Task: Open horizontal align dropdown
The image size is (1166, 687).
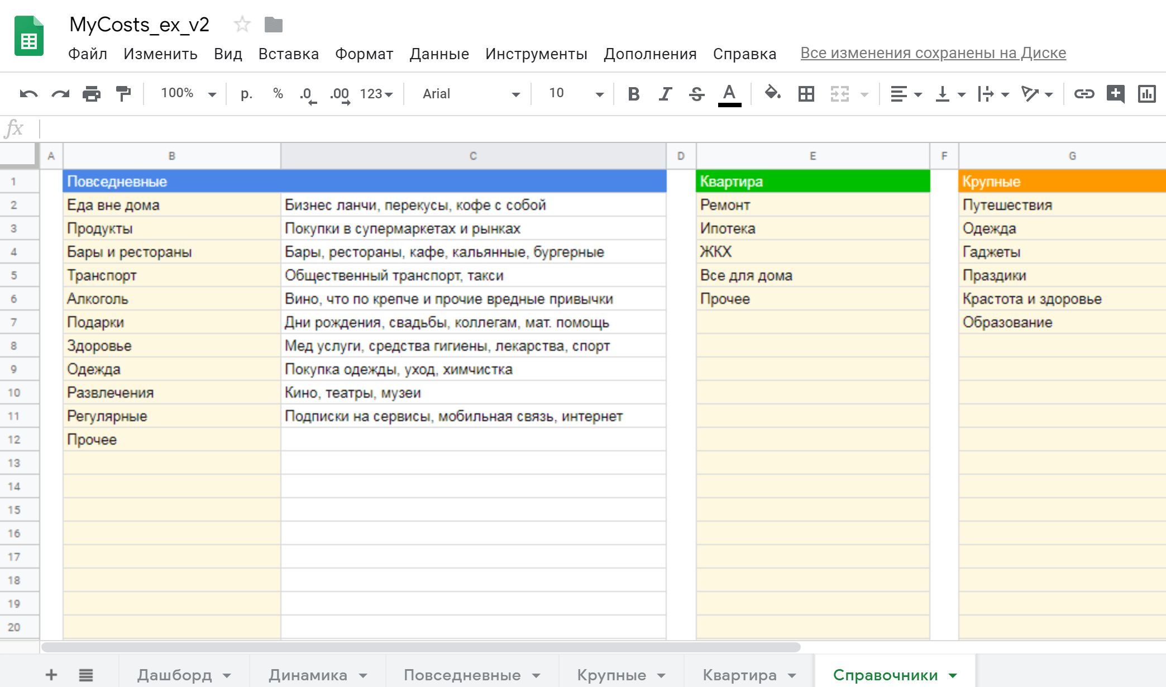Action: [x=906, y=94]
